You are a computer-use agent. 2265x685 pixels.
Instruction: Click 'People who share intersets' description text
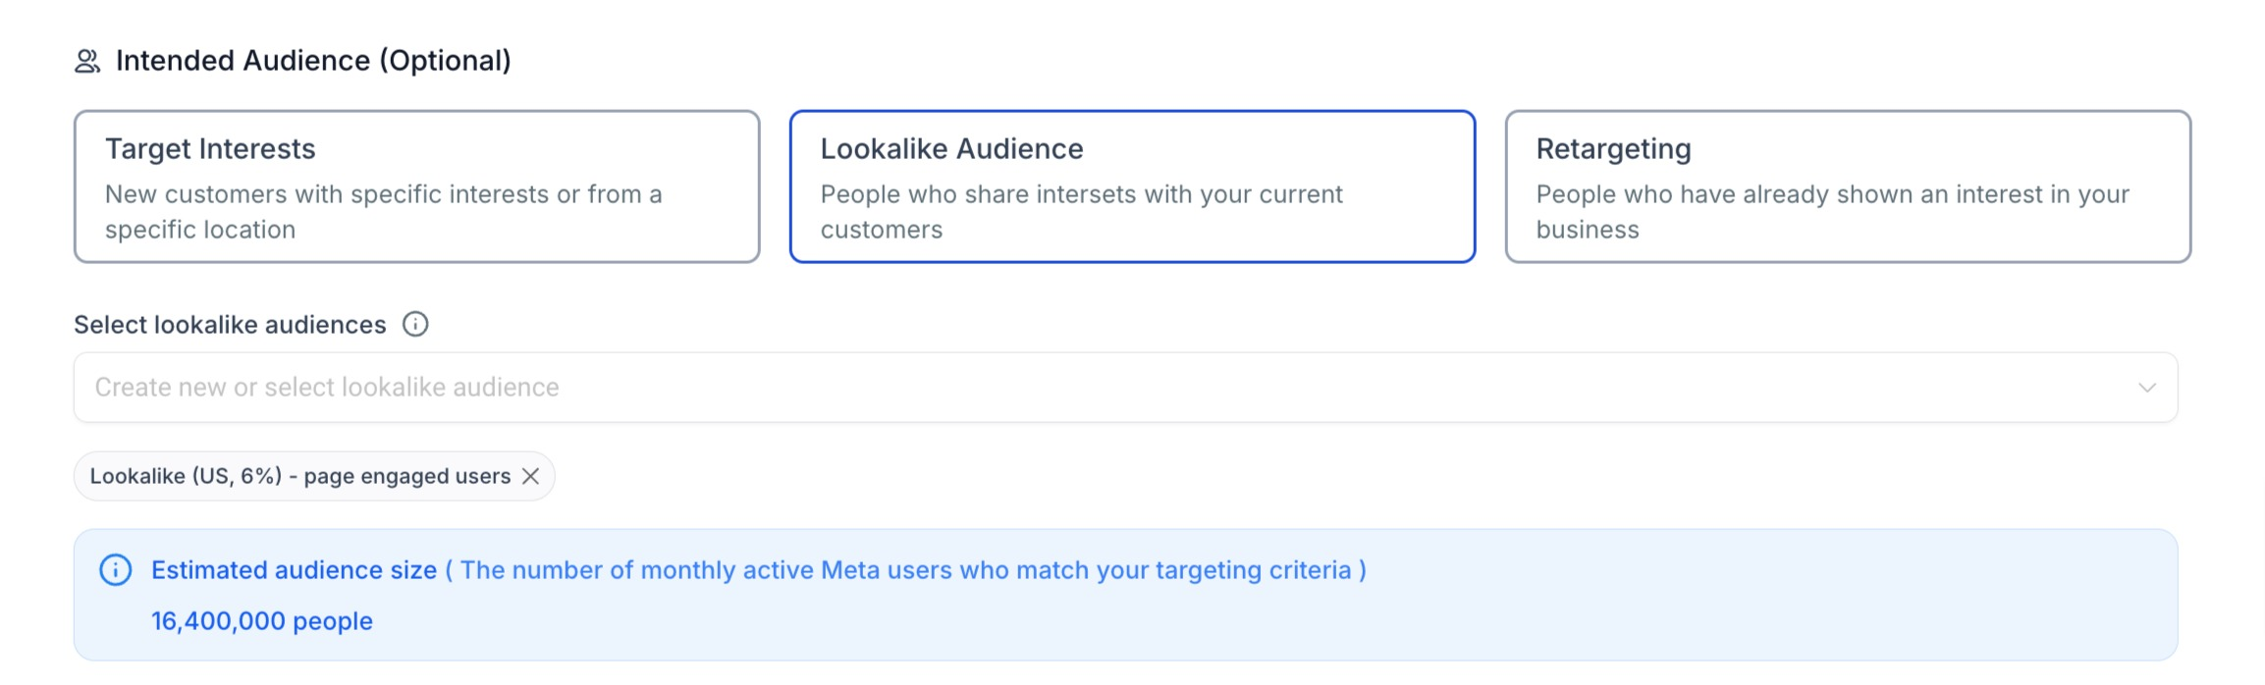click(1081, 194)
